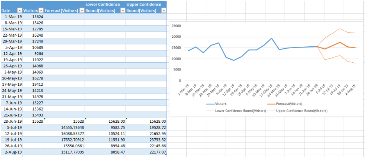Screen dimensions: 365x157
Task: Select the cell containing 1-Mar-19
Action: pos(11,16)
